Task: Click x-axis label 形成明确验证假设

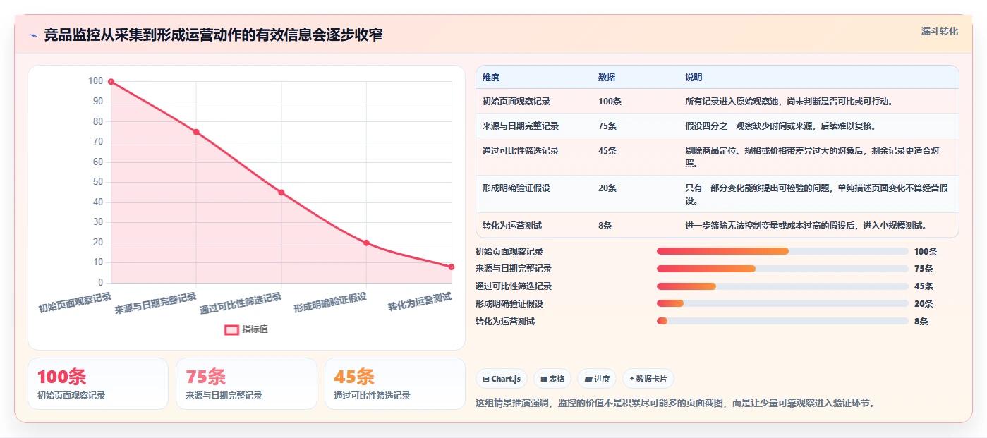Action: 330,303
